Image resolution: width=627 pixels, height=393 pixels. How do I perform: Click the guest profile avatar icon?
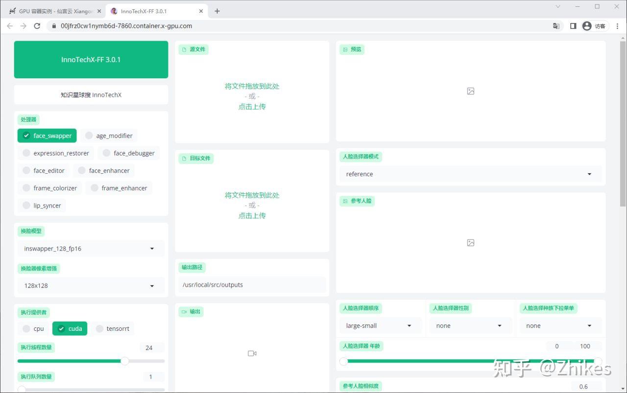tap(587, 26)
